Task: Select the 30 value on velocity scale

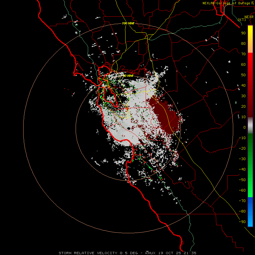Action: point(243,96)
